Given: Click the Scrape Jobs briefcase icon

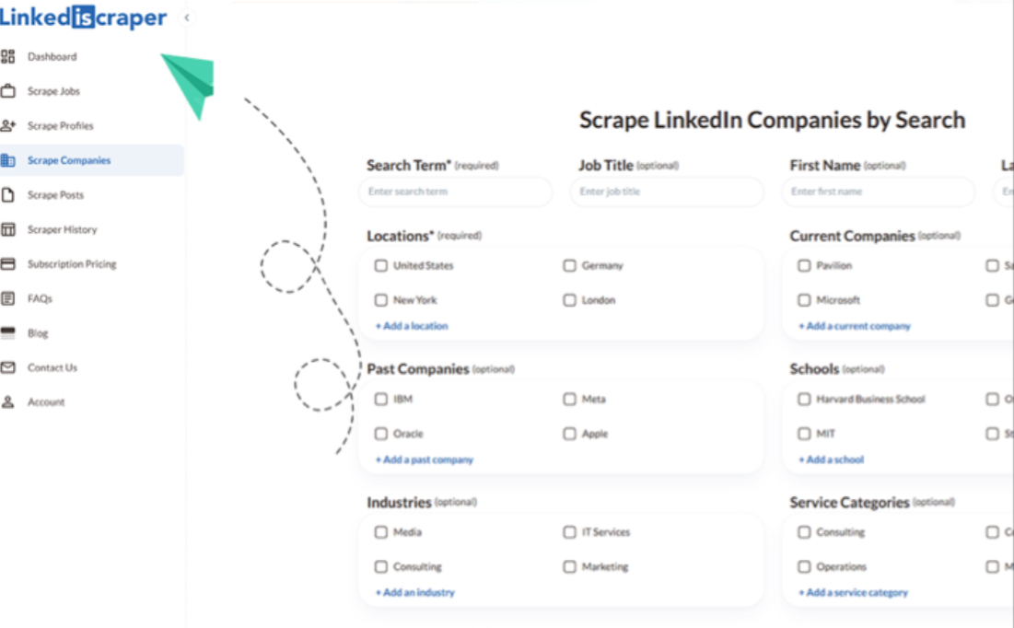Looking at the screenshot, I should (8, 91).
